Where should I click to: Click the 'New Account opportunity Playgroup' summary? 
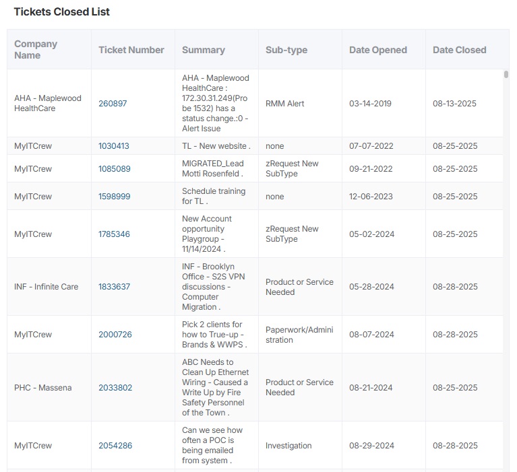click(207, 234)
